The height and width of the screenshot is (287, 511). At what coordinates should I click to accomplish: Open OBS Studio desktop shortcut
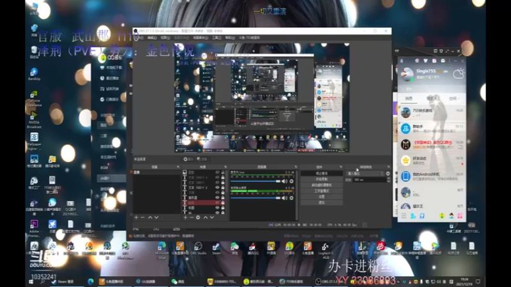pos(198,249)
